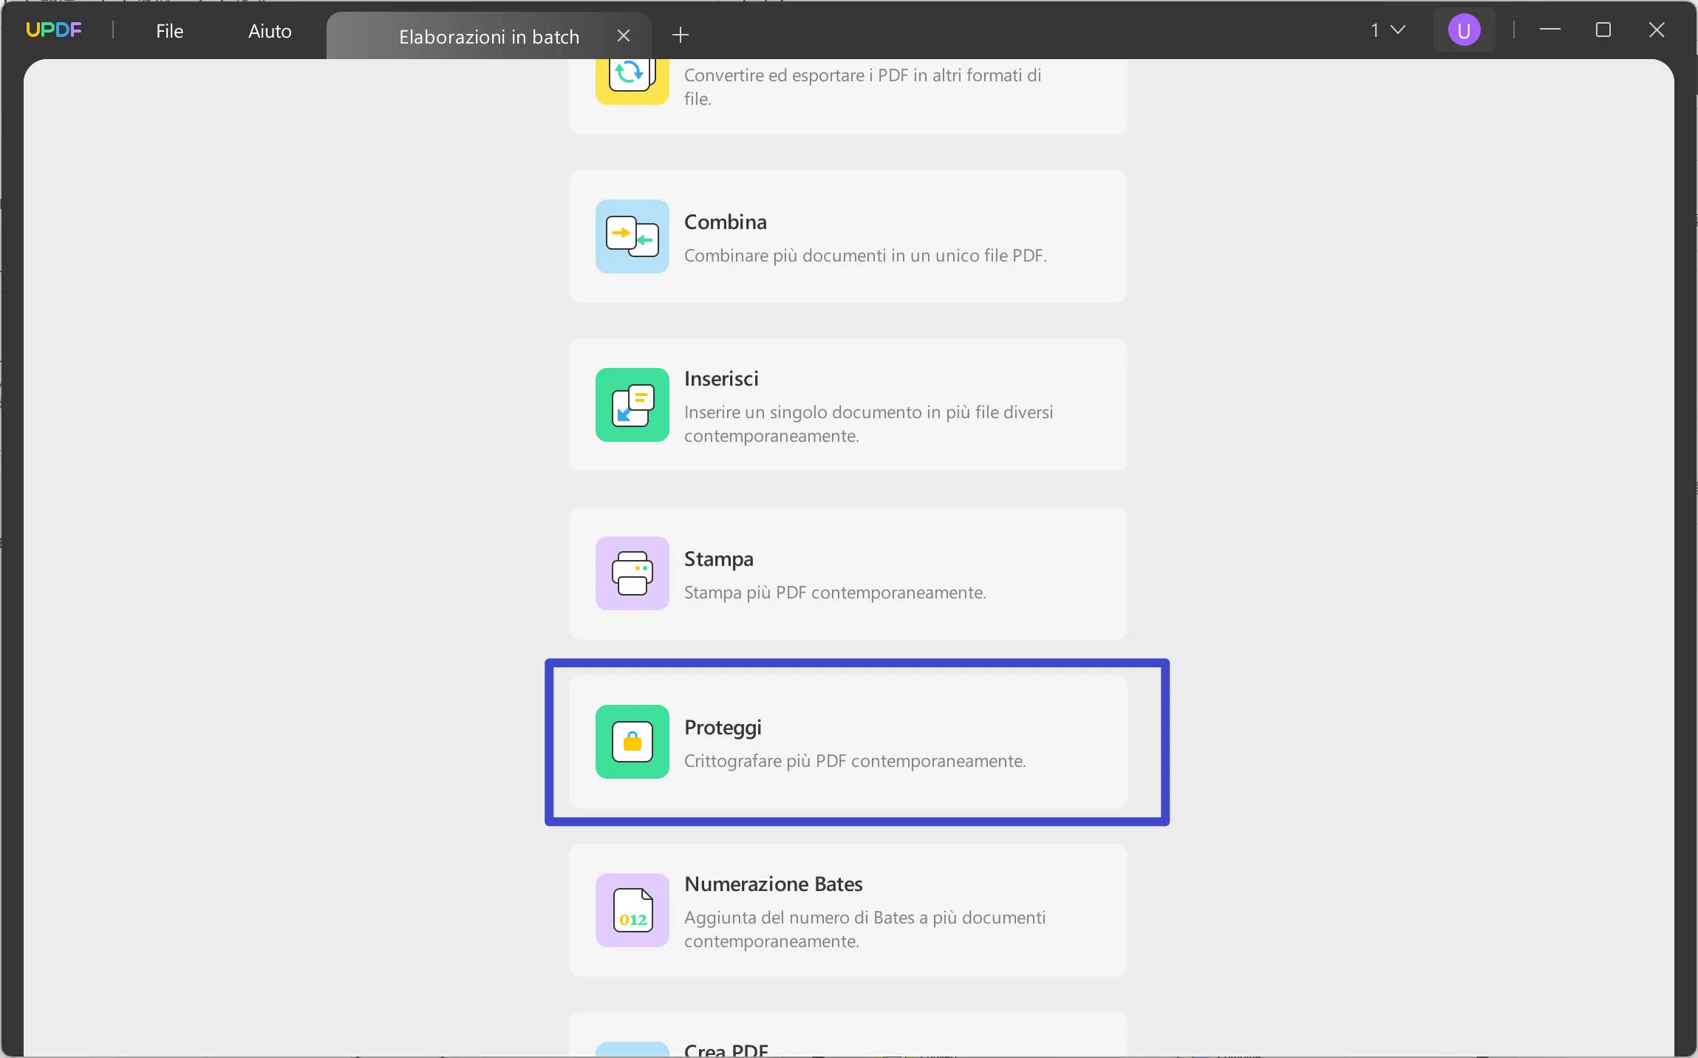Click the green Proteggi lock icon
Screen dimensions: 1698x1058
[x=633, y=742]
